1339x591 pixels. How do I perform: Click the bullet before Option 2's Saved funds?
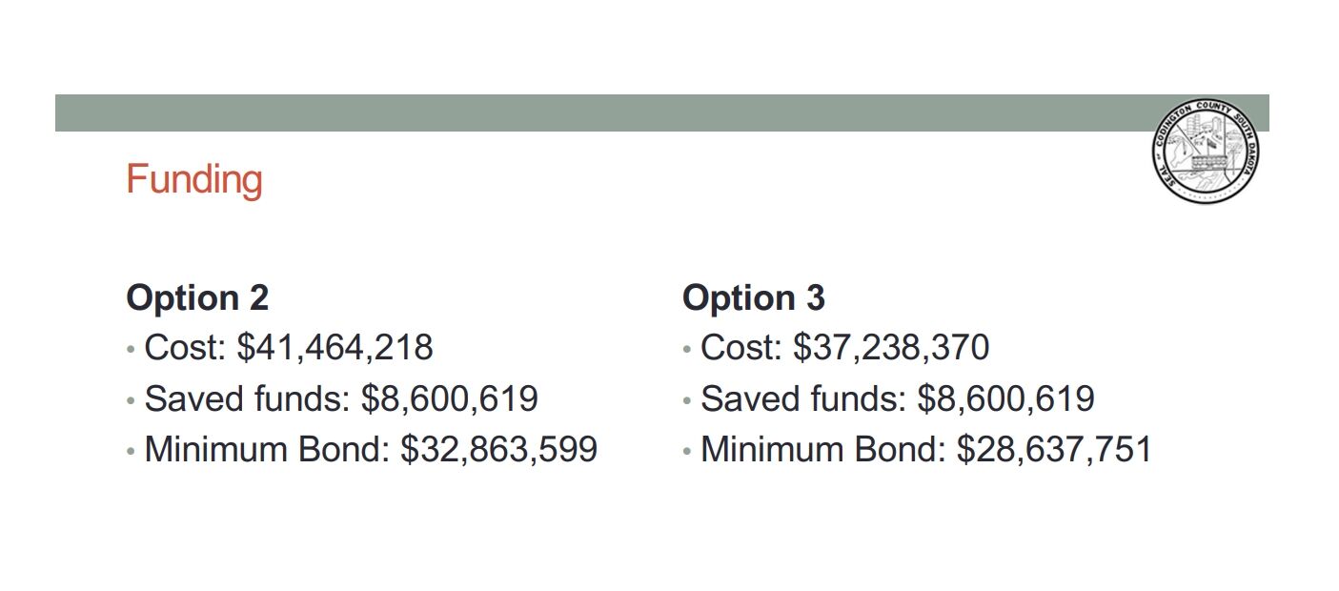coord(131,400)
